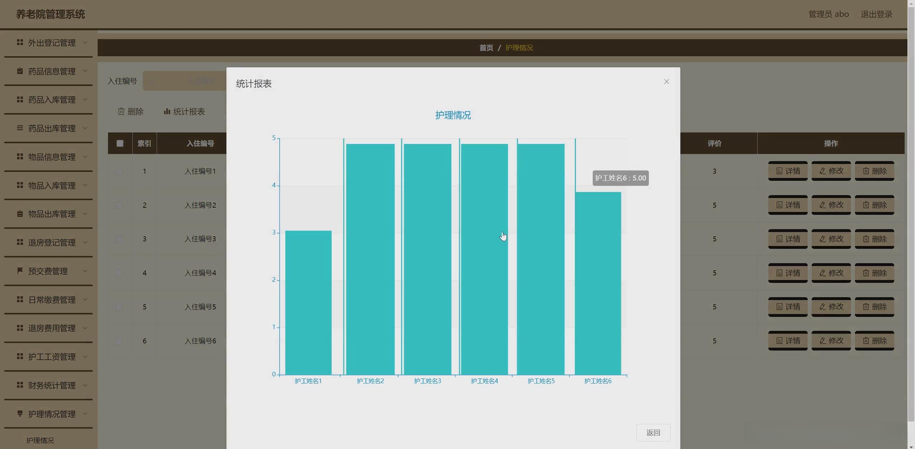915x449 pixels.
Task: Expand the 药品入库管理 menu chevron
Action: [85, 99]
